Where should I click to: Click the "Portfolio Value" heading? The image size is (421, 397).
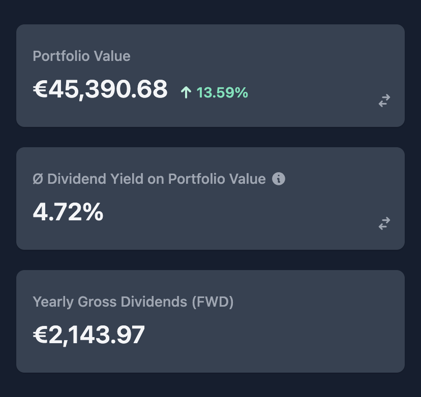point(81,56)
